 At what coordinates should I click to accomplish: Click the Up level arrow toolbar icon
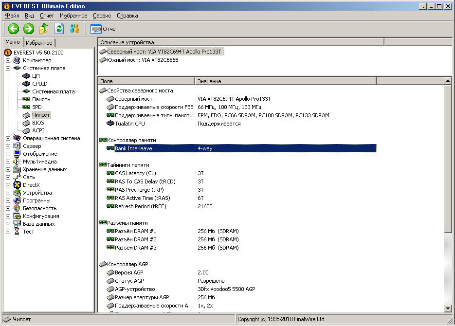click(44, 29)
